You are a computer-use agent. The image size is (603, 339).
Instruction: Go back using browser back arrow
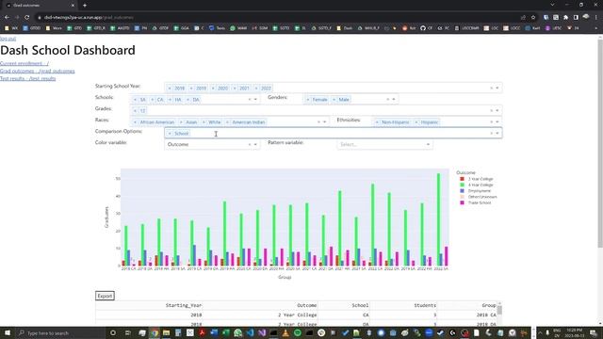click(7, 17)
